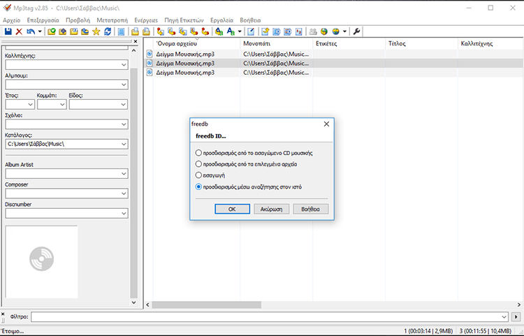Click the Extended tags pencil icon
Image resolution: width=524 pixels, height=336 pixels.
coord(251,31)
